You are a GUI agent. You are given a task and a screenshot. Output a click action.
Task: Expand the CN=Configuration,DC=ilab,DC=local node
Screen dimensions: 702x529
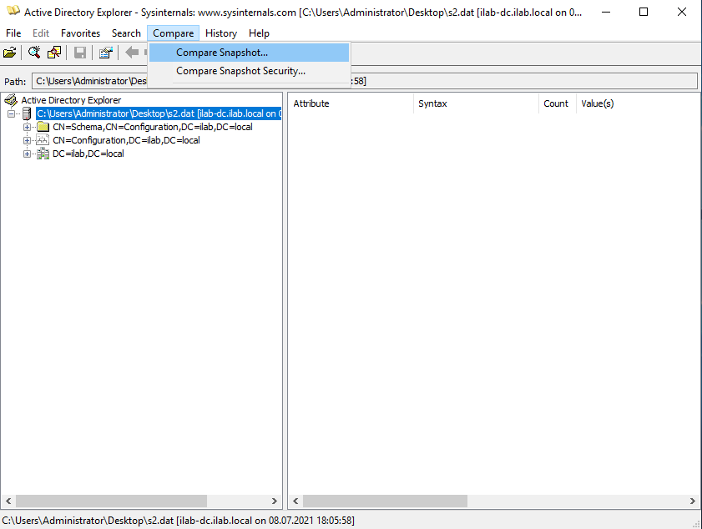[x=26, y=140]
